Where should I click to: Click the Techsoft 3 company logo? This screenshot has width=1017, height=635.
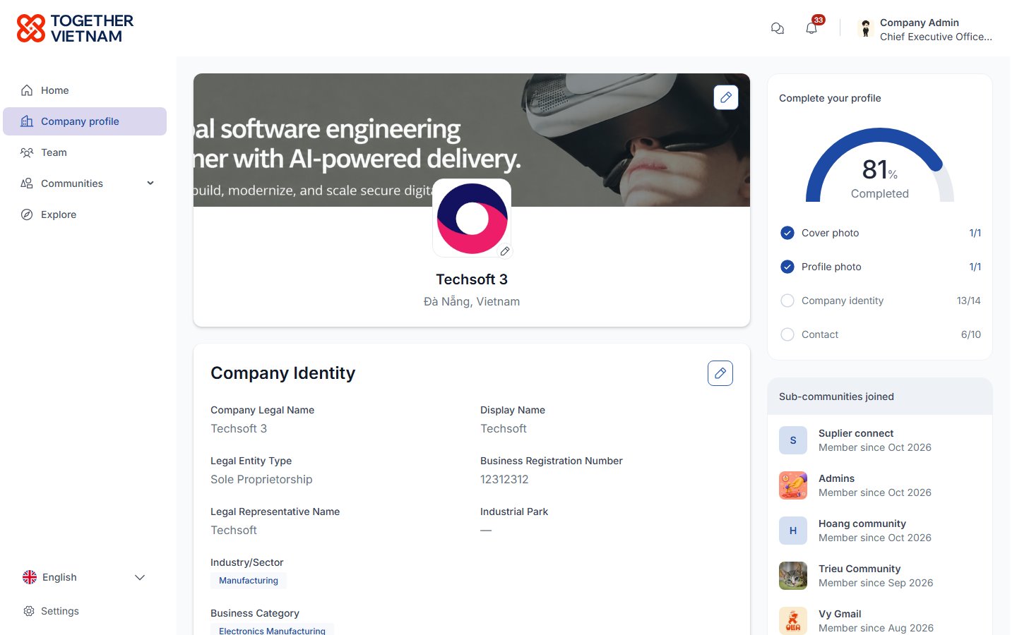[x=472, y=218]
